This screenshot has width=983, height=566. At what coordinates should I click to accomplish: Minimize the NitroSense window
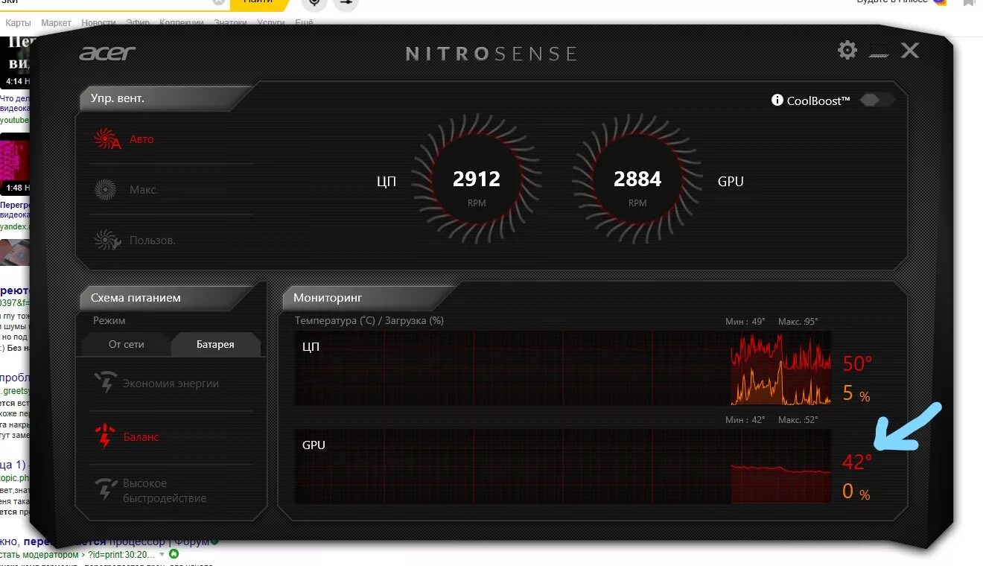(879, 54)
